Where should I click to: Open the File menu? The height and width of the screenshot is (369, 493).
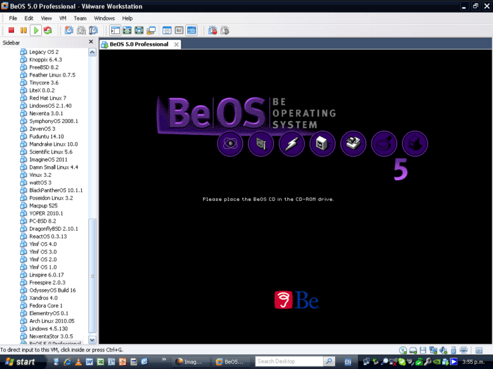pyautogui.click(x=13, y=18)
